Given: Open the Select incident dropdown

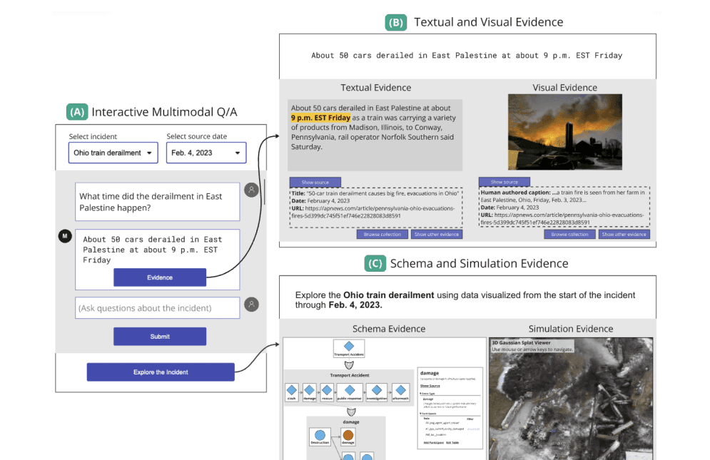Looking at the screenshot, I should (x=113, y=153).
